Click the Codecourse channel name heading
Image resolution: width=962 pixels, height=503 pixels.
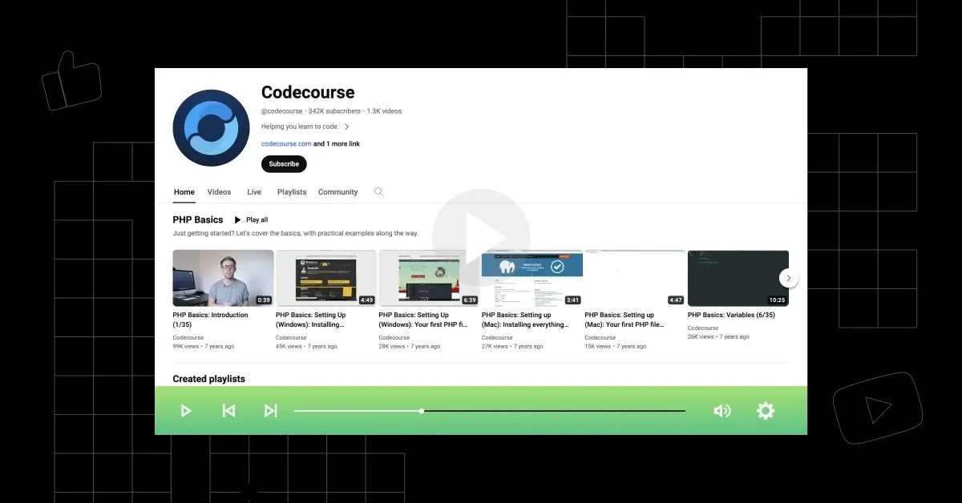[x=308, y=92]
